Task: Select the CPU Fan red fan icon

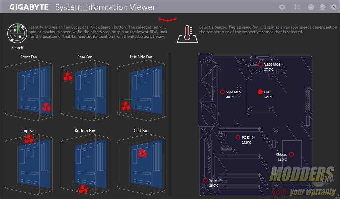Action: tap(142, 153)
